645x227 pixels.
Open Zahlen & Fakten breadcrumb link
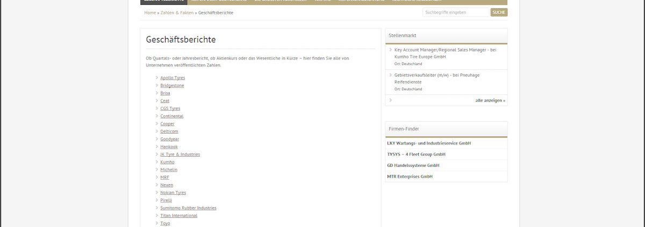point(177,12)
